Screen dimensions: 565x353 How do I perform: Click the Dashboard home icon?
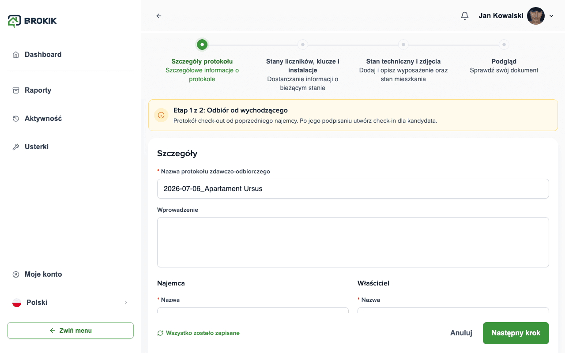click(16, 55)
